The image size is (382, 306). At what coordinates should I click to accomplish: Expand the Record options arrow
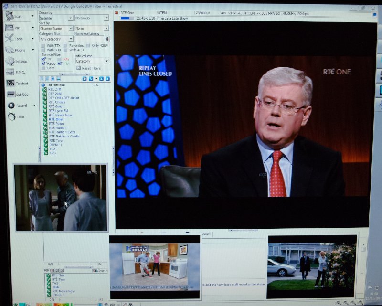pyautogui.click(x=34, y=105)
